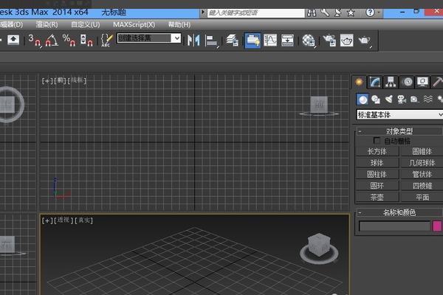Image resolution: width=443 pixels, height=295 pixels.
Task: Click the 透视 viewport label menu
Action: (63, 221)
